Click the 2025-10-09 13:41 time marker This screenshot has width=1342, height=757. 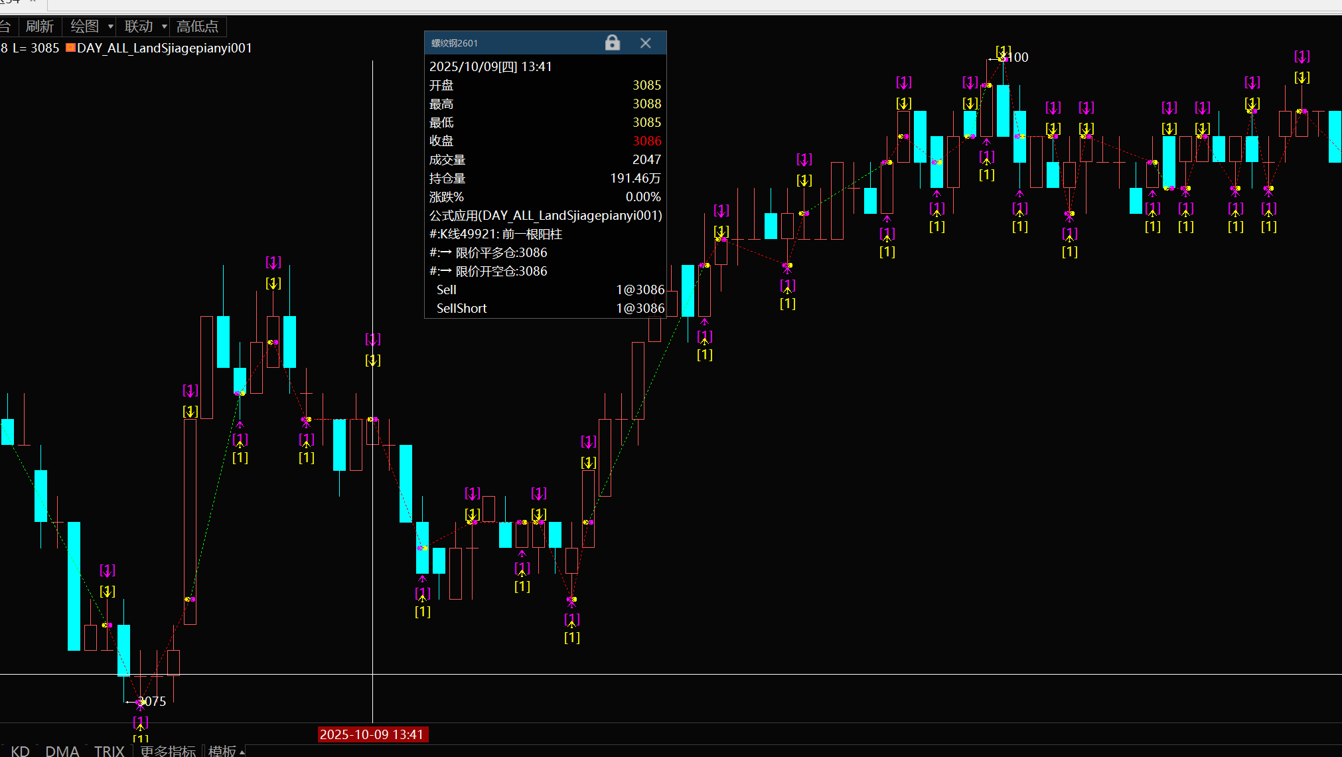[x=372, y=734]
